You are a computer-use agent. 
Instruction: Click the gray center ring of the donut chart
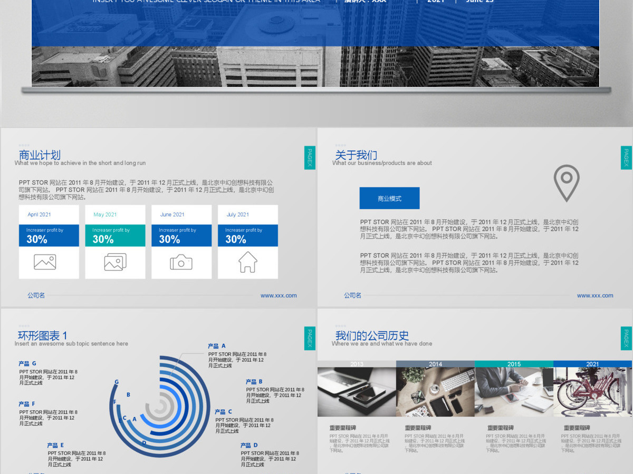[x=159, y=408]
